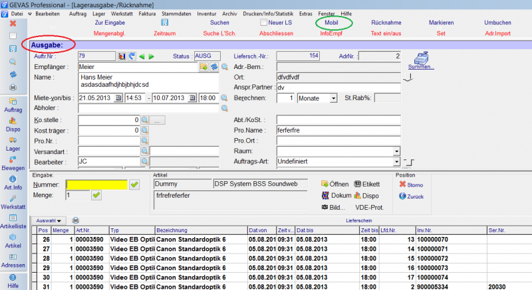Expand the Auftrags-Art dropdown
The image size is (532, 290).
396,162
